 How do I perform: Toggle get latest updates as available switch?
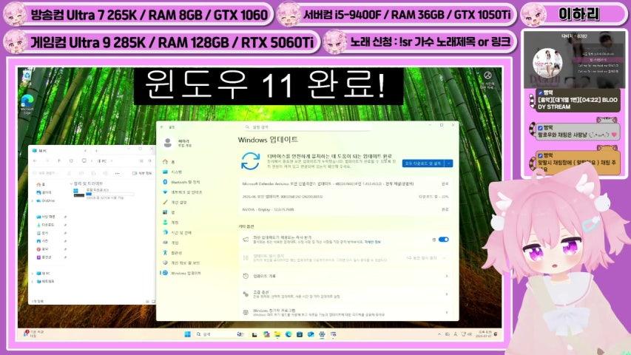[443, 240]
